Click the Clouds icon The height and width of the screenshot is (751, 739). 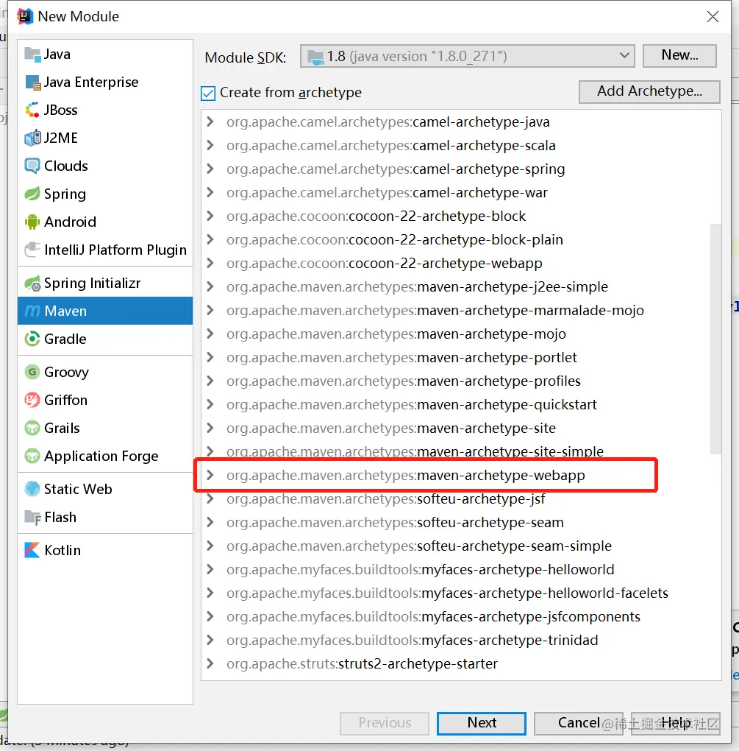(32, 166)
